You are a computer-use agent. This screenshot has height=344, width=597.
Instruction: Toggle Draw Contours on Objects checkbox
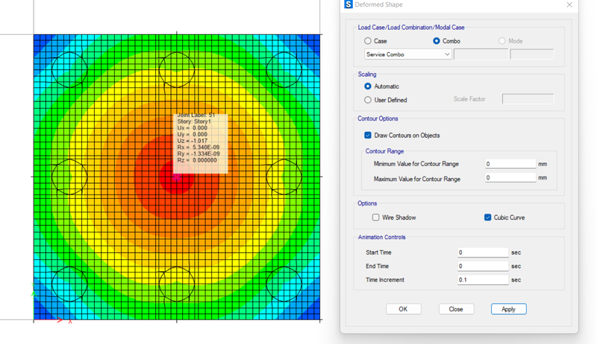[368, 136]
